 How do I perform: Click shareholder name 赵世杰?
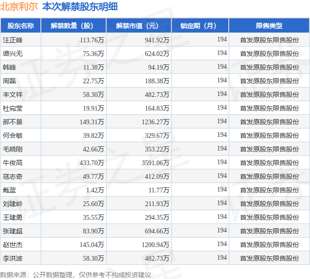point(13,245)
